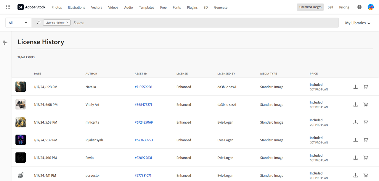Open Rijaliansyah's skull thumbnail
The width and height of the screenshot is (379, 181).
coord(20,140)
